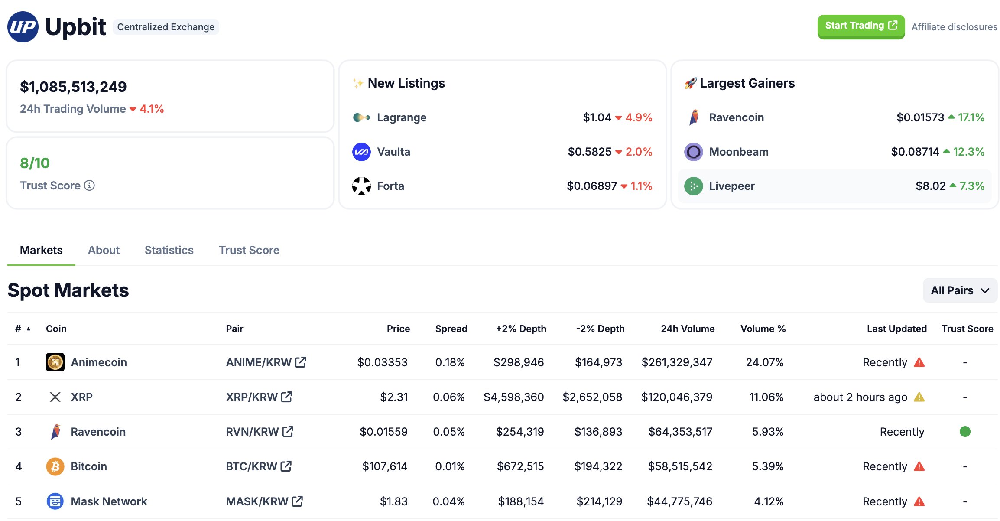Click the Ravencoin icon in Largest Gainers
Viewport: 1000px width, 521px height.
point(694,117)
